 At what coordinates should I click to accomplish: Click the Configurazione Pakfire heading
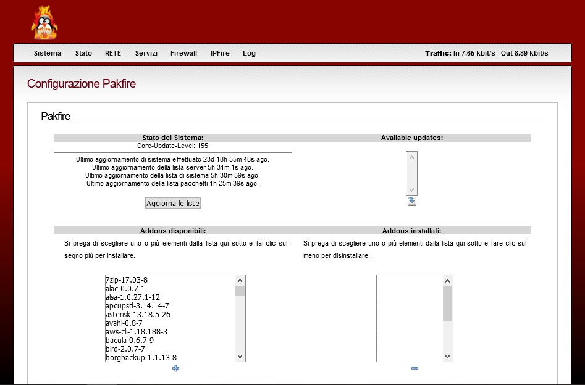(82, 83)
